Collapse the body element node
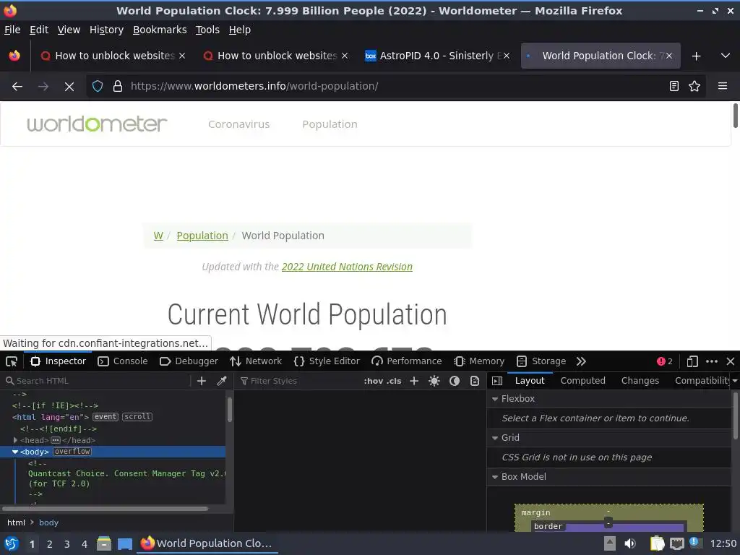The image size is (740, 555). pos(15,452)
